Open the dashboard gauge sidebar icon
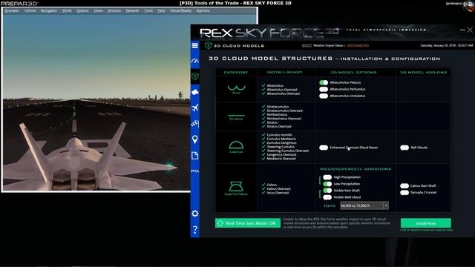The width and height of the screenshot is (475, 267). coord(194,61)
